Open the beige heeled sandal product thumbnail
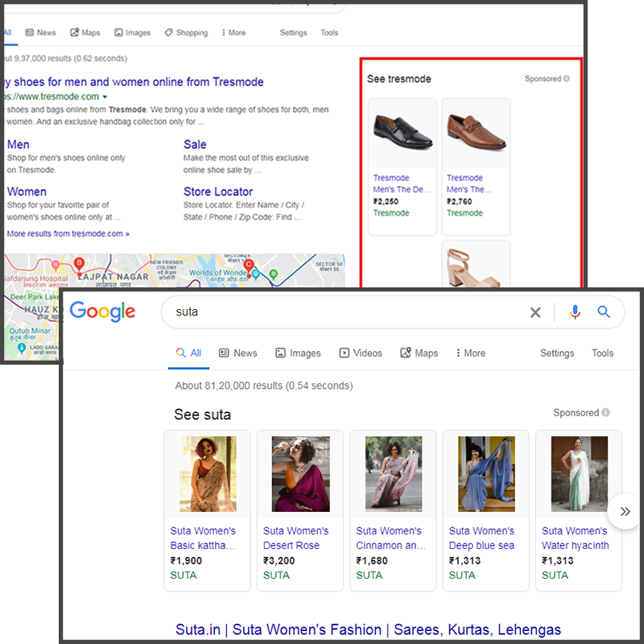 tap(476, 265)
